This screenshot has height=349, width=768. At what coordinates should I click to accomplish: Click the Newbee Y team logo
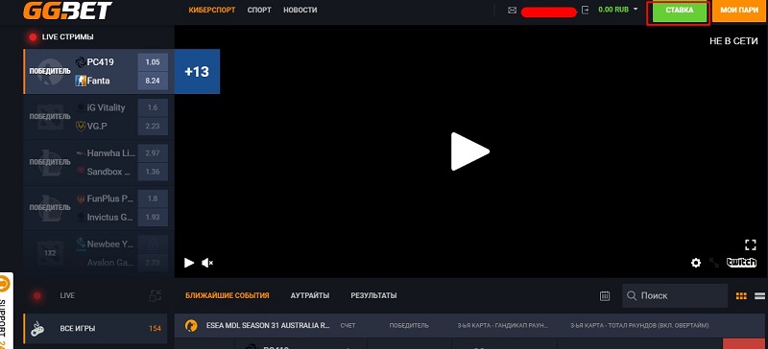pos(81,244)
